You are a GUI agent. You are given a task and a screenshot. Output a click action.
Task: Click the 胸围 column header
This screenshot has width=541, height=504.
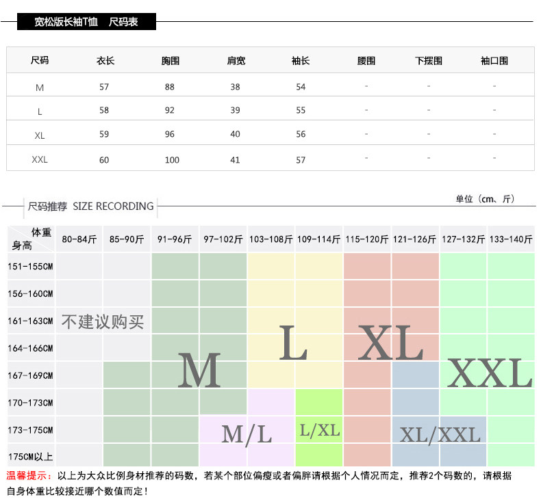171,61
